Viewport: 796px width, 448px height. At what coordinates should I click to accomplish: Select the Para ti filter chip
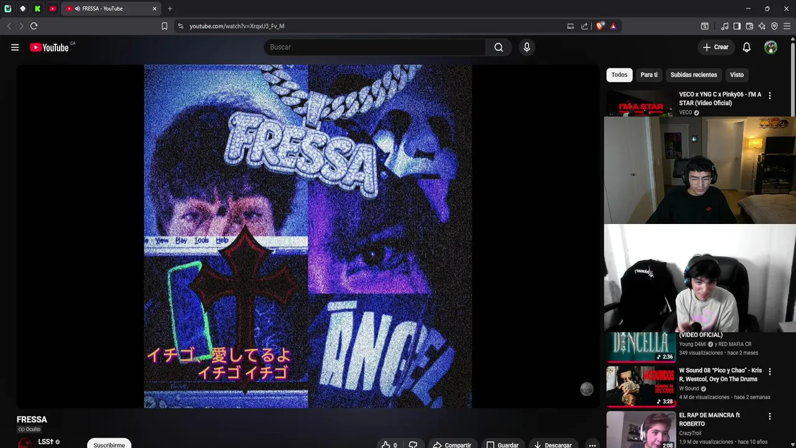649,75
